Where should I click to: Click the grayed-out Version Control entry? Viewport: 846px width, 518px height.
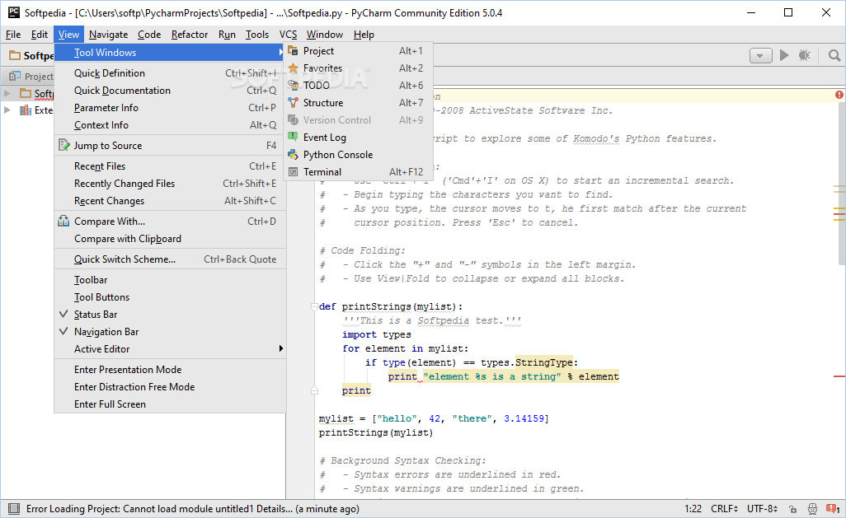(357, 119)
